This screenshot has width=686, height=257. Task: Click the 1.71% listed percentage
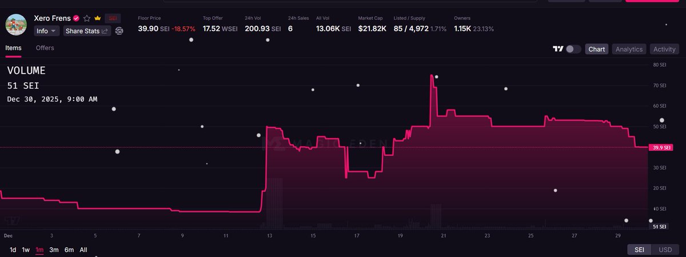click(438, 29)
